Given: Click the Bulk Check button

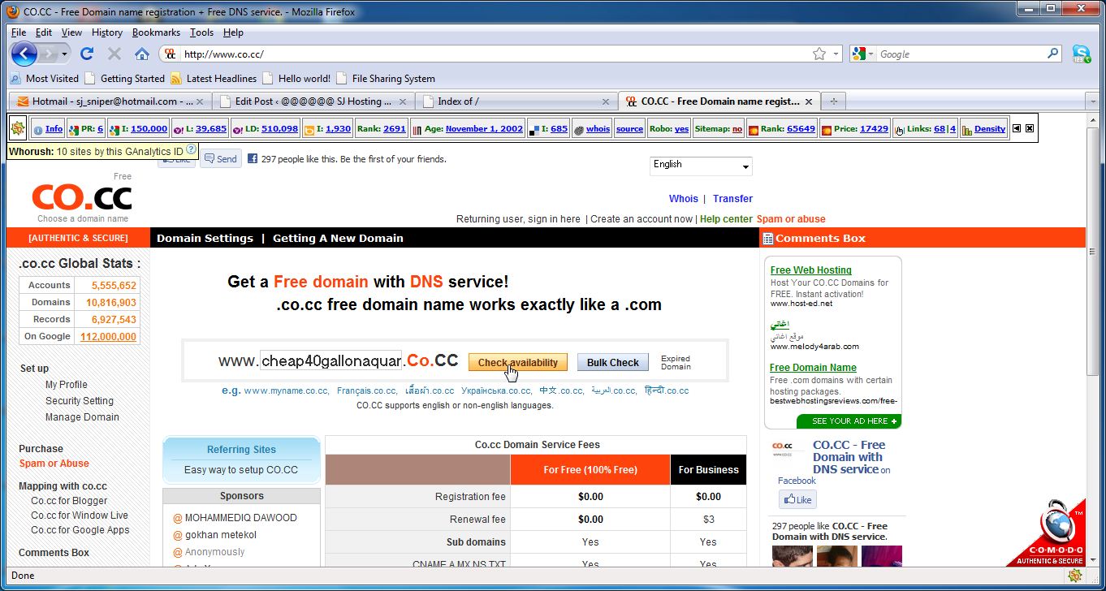Looking at the screenshot, I should coord(613,362).
